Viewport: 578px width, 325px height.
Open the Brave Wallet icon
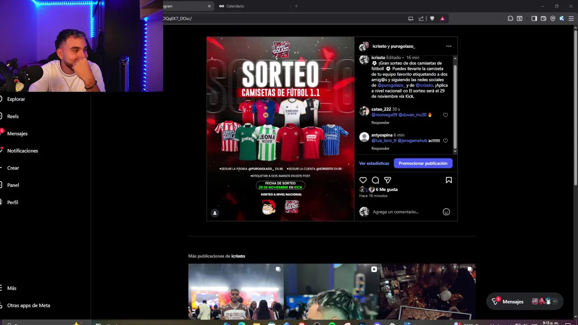tap(544, 19)
